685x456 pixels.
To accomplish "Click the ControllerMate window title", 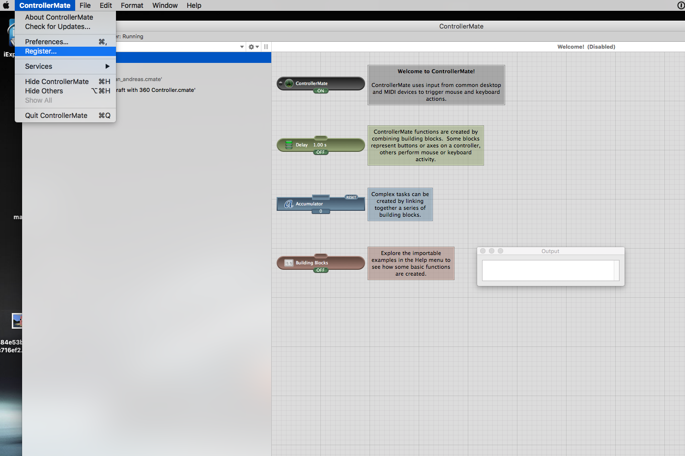I will click(x=461, y=27).
